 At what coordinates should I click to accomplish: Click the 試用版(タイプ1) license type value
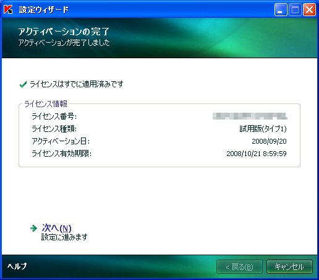[x=263, y=129]
